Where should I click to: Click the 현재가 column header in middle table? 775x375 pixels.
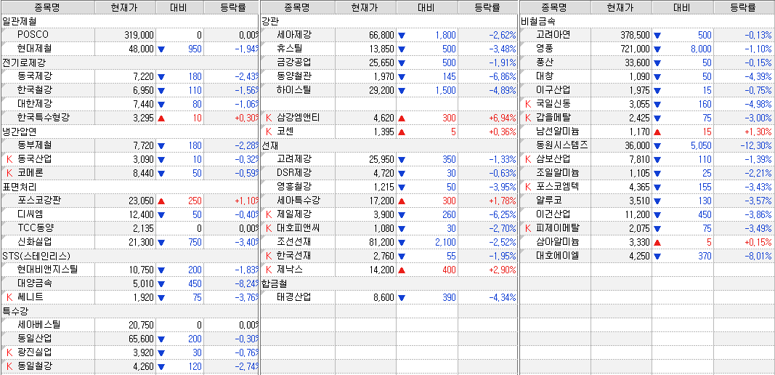[x=364, y=7]
